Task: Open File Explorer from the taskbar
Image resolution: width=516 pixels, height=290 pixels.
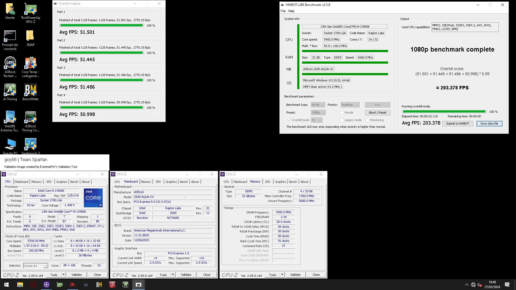Action: click(20, 285)
